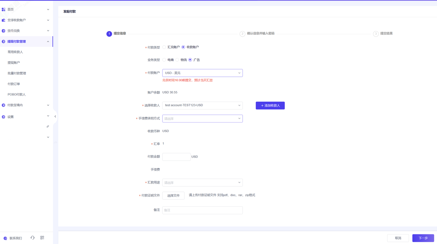Open 付款订单 in the sidebar menu
437x244 pixels.
pyautogui.click(x=14, y=84)
